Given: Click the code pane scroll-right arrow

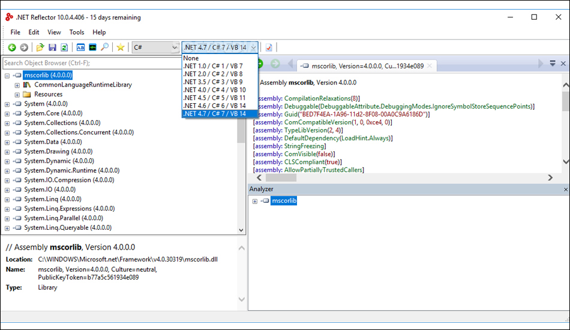Looking at the screenshot, I should click(x=550, y=178).
